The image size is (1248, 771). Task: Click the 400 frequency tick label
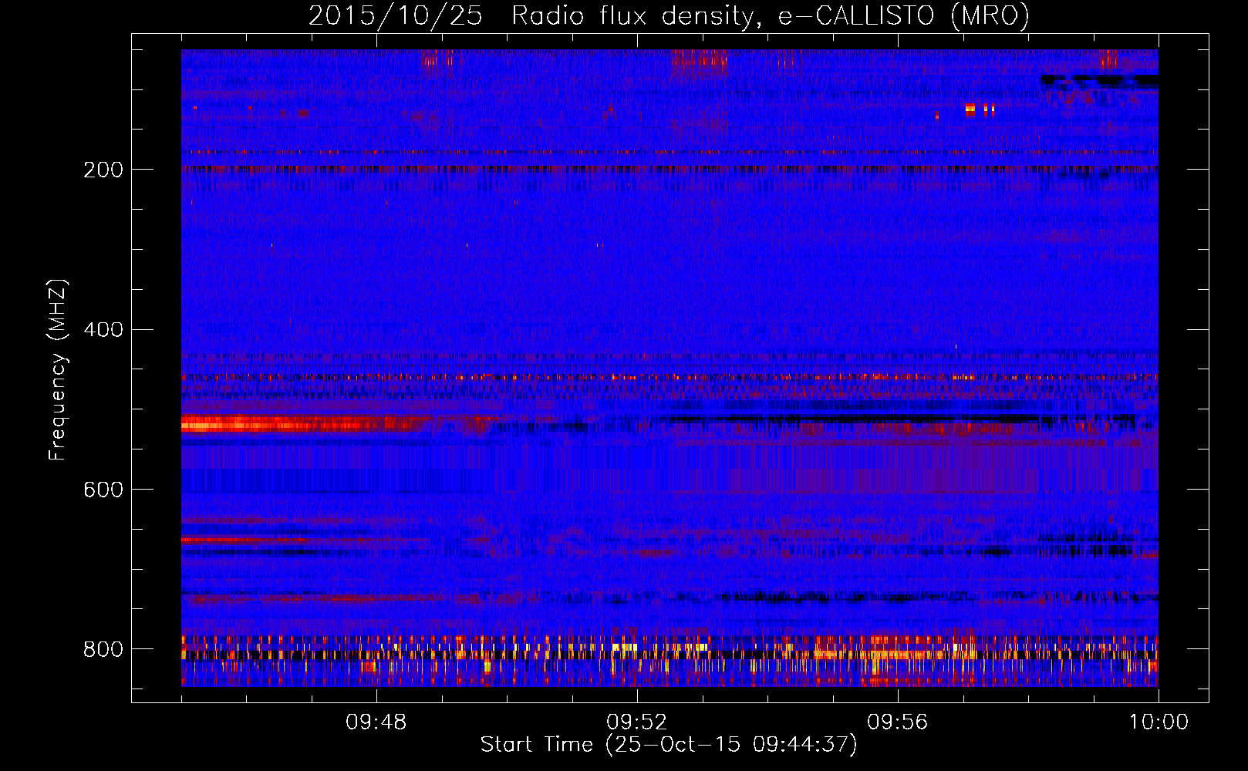coord(103,330)
